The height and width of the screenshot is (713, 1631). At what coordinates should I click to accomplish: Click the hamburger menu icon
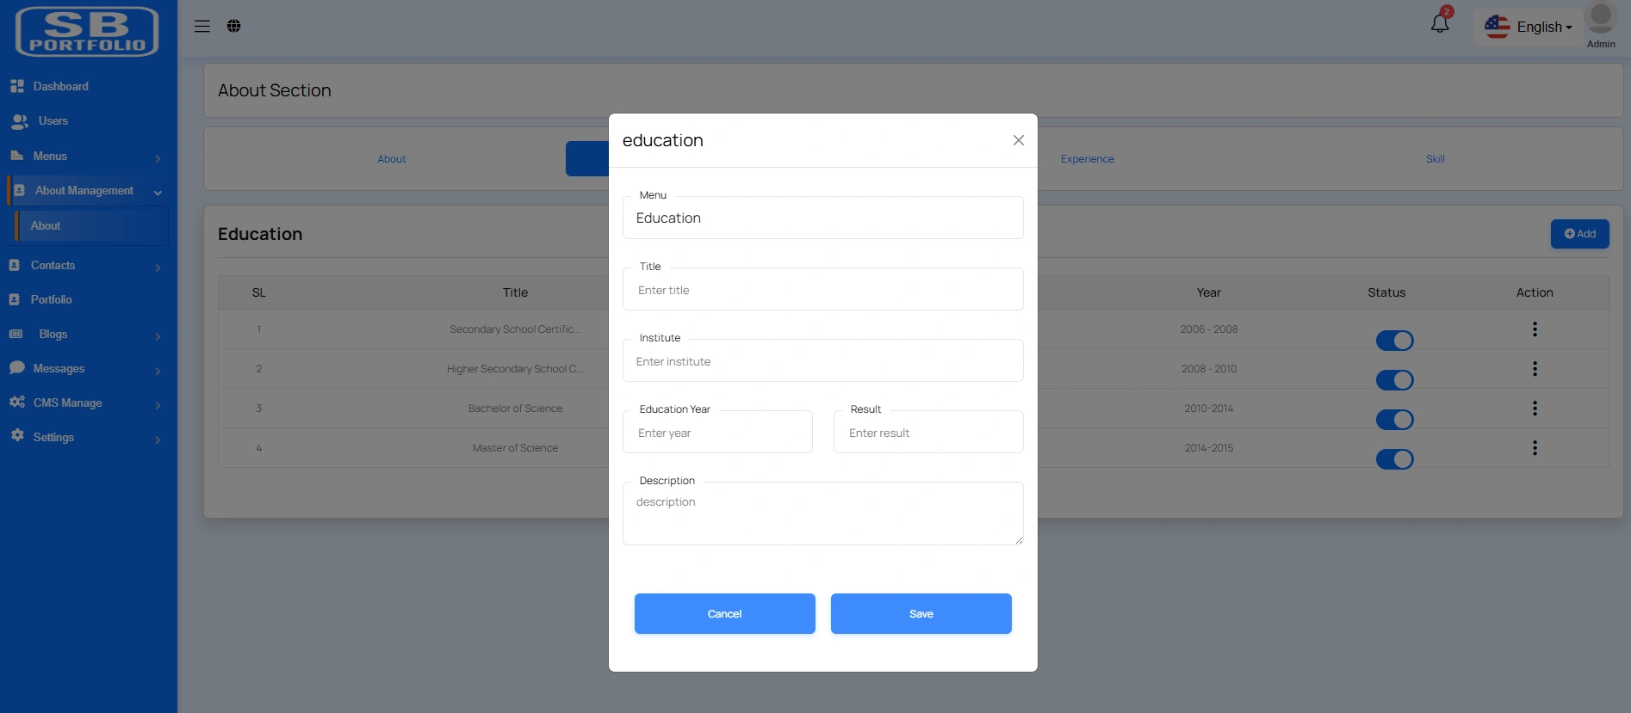point(202,26)
